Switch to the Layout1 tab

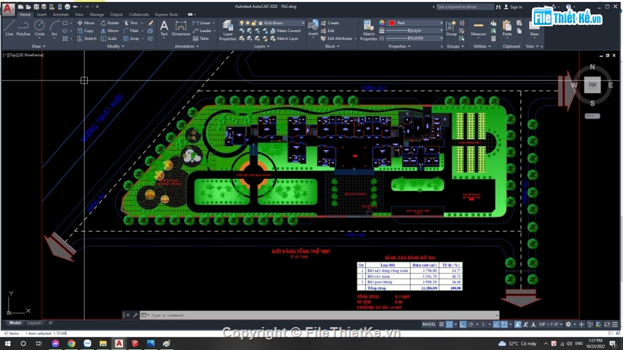35,323
